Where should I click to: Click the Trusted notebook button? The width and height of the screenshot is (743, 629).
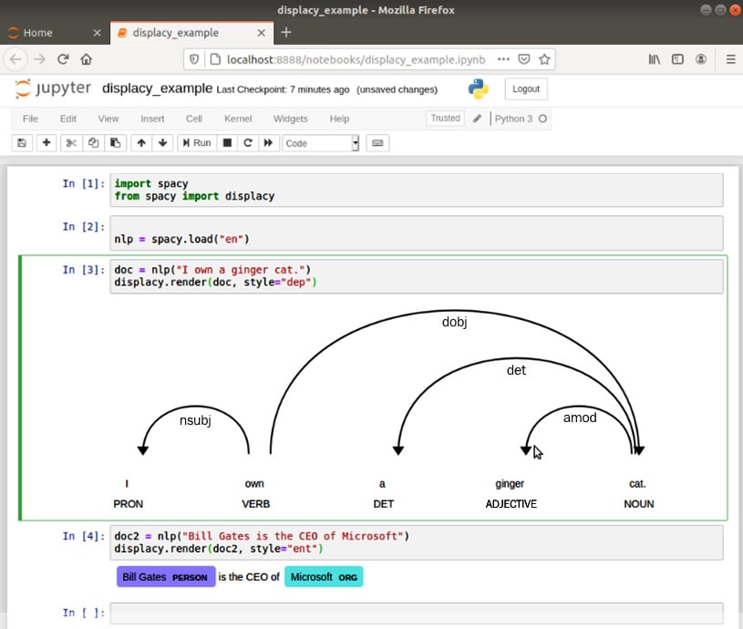click(x=446, y=118)
